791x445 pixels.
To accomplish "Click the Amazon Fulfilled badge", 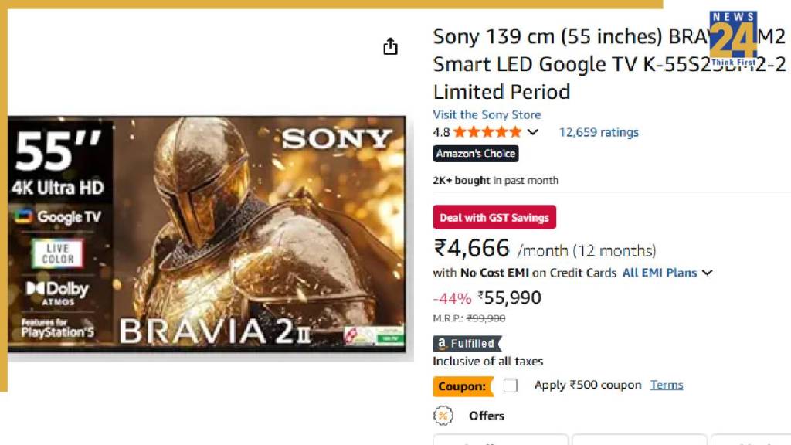I will [467, 344].
